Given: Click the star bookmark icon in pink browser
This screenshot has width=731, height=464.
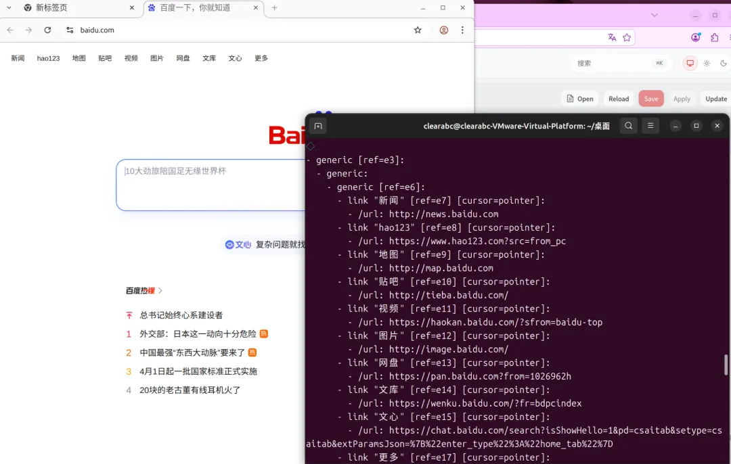Looking at the screenshot, I should pyautogui.click(x=627, y=37).
